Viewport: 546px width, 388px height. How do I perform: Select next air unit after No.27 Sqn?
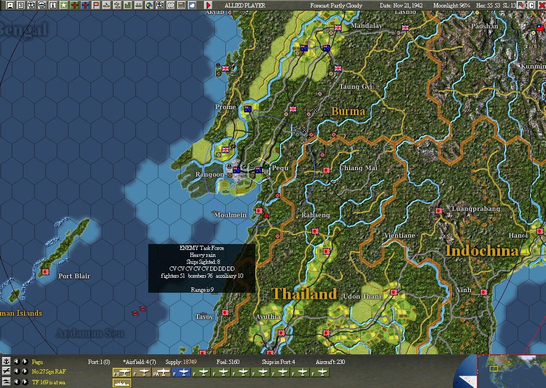(x=25, y=371)
